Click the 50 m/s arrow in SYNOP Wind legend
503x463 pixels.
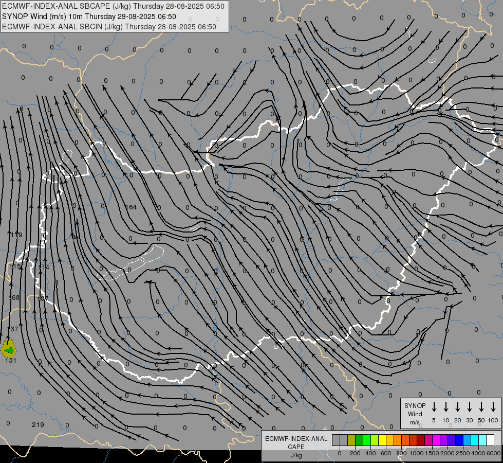[481, 407]
